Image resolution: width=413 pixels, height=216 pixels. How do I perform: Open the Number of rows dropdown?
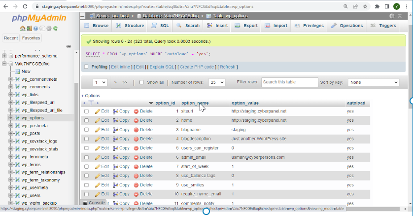[x=216, y=82]
